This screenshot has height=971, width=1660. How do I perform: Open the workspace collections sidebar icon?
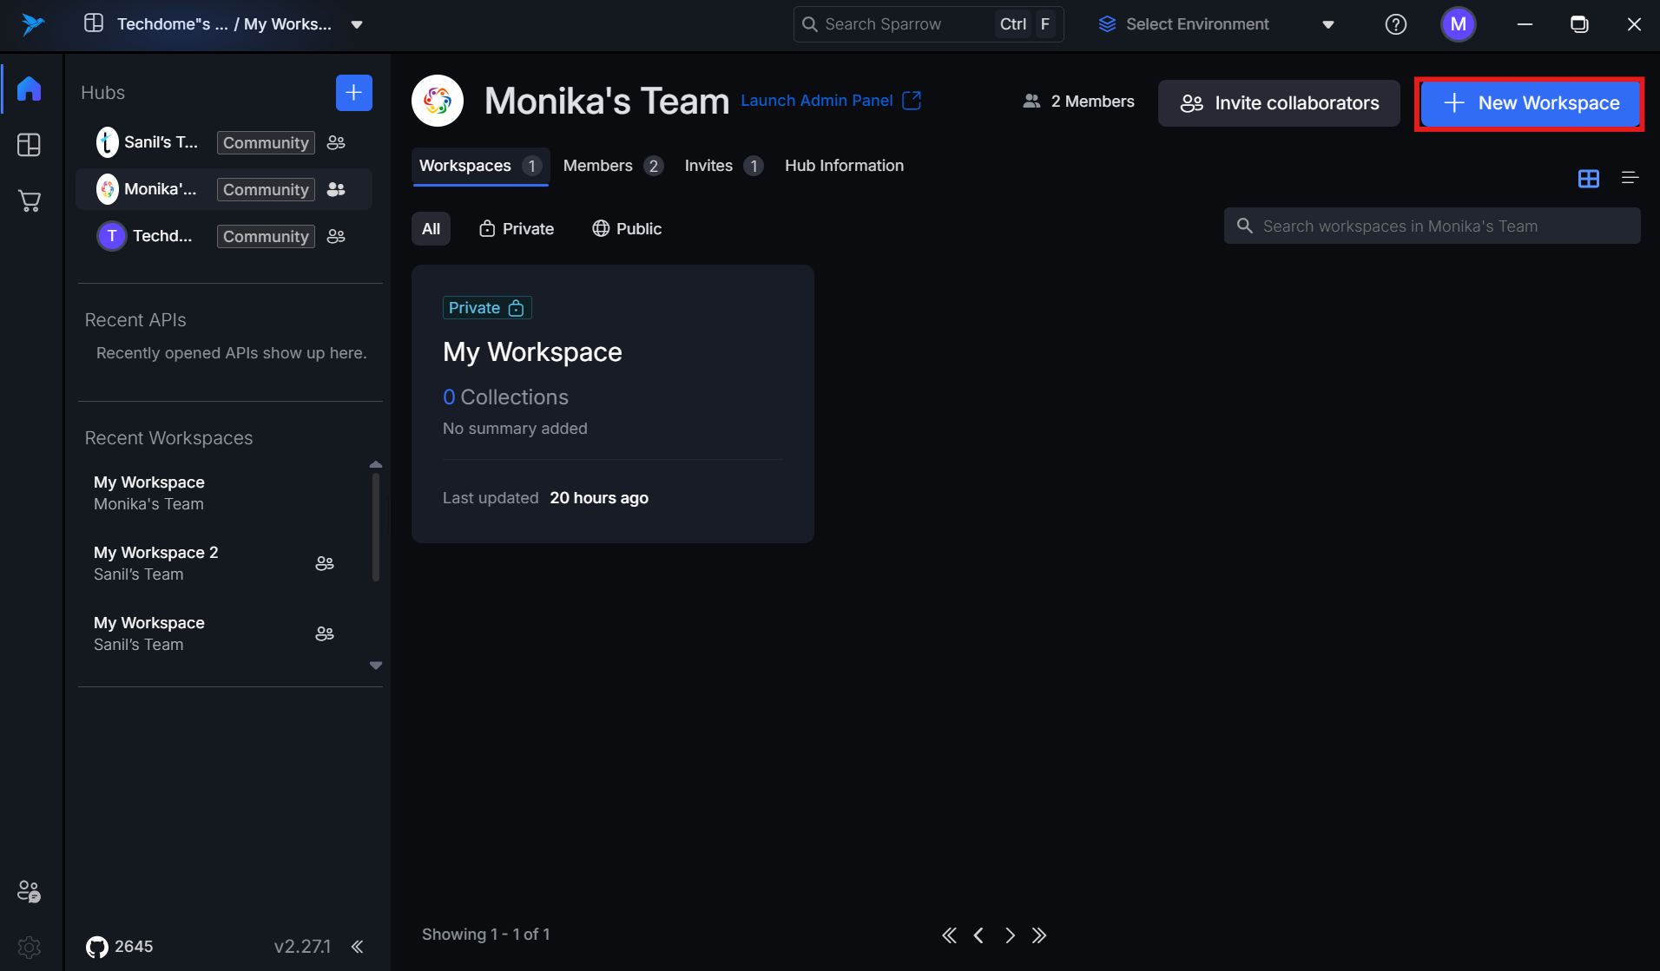pos(30,145)
